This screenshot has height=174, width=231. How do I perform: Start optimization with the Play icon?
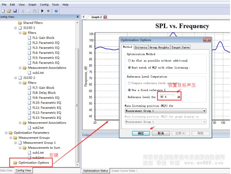pyautogui.click(x=43, y=11)
